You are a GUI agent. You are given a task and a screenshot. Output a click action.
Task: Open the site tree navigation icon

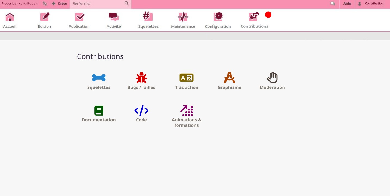coord(45,4)
